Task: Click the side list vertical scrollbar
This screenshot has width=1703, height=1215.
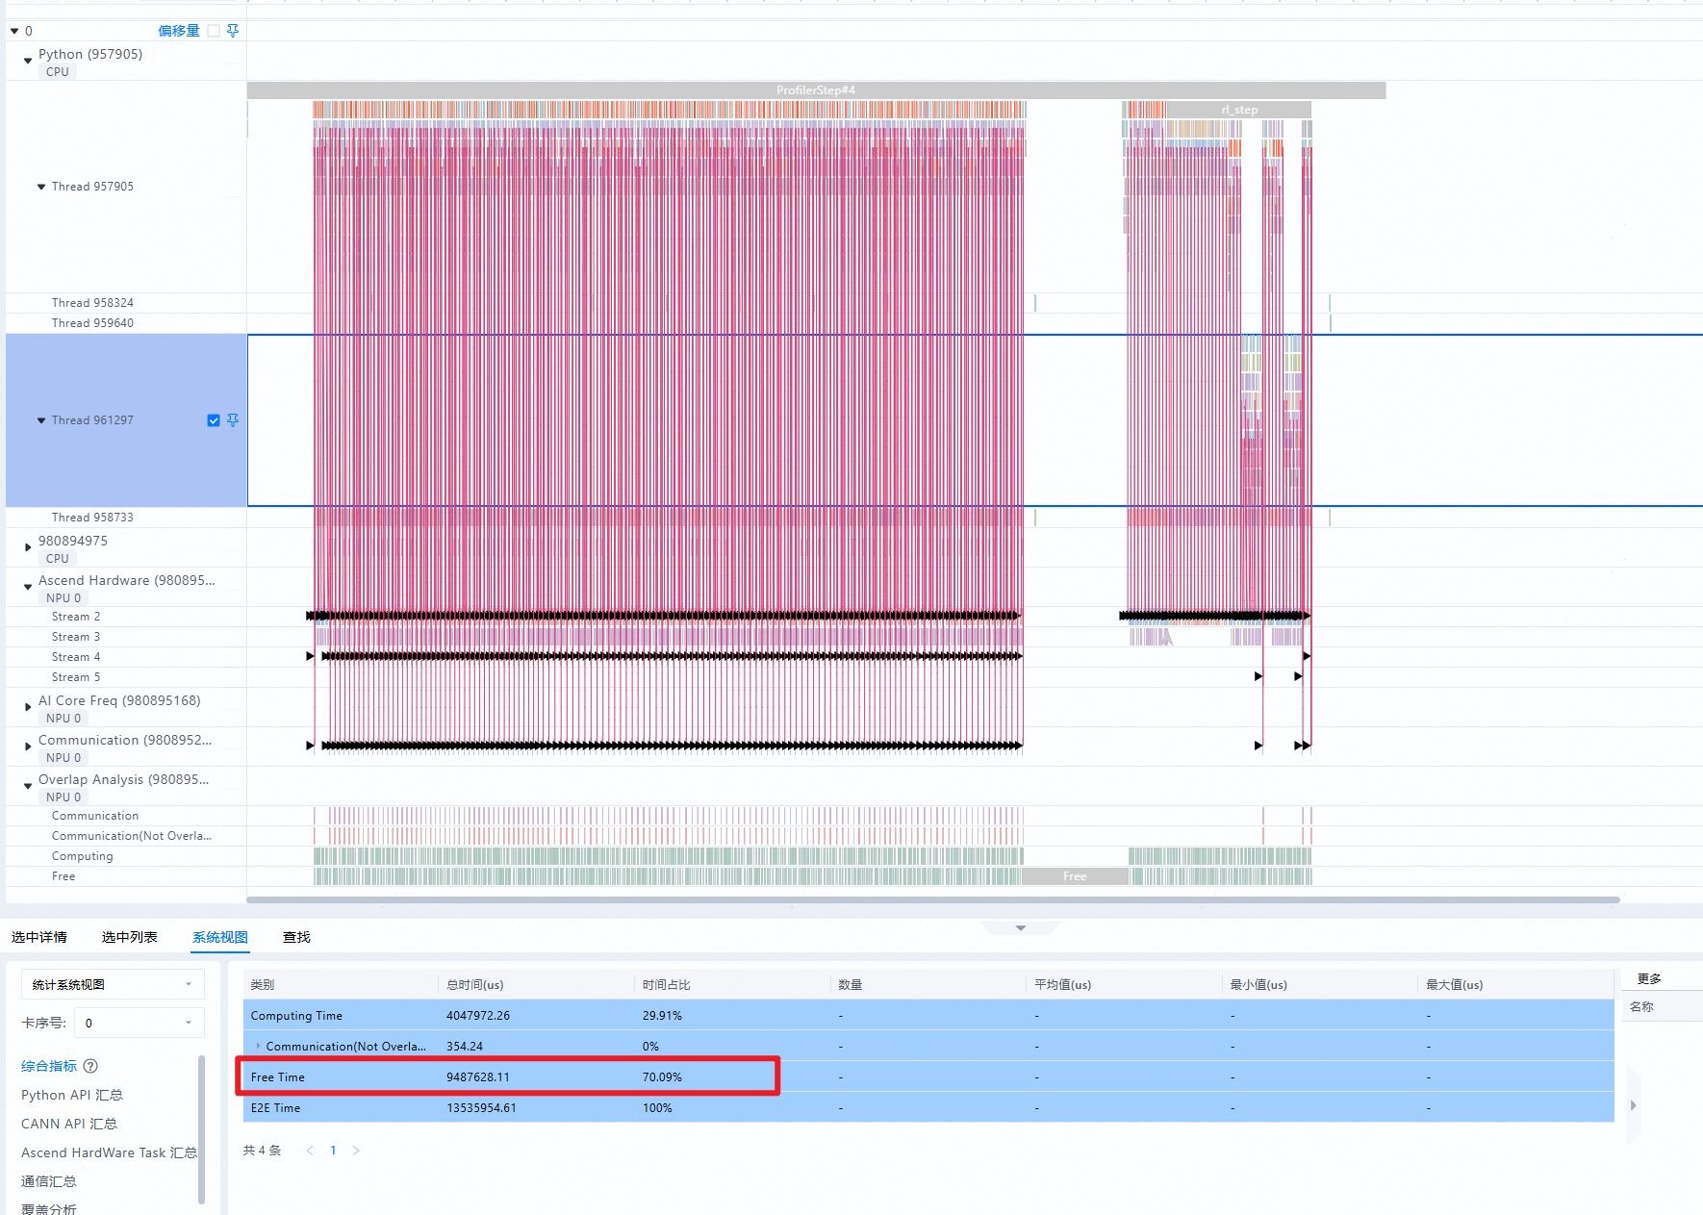Action: click(x=201, y=1129)
